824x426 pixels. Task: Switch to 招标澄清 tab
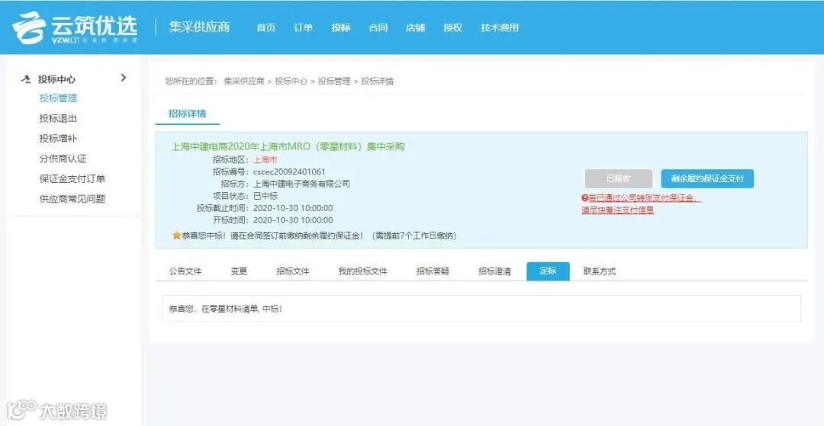pyautogui.click(x=494, y=271)
